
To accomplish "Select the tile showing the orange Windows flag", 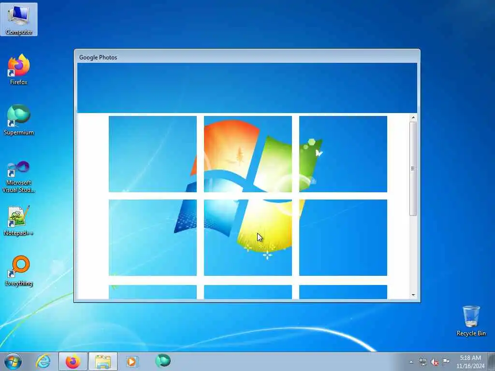I will 248,154.
